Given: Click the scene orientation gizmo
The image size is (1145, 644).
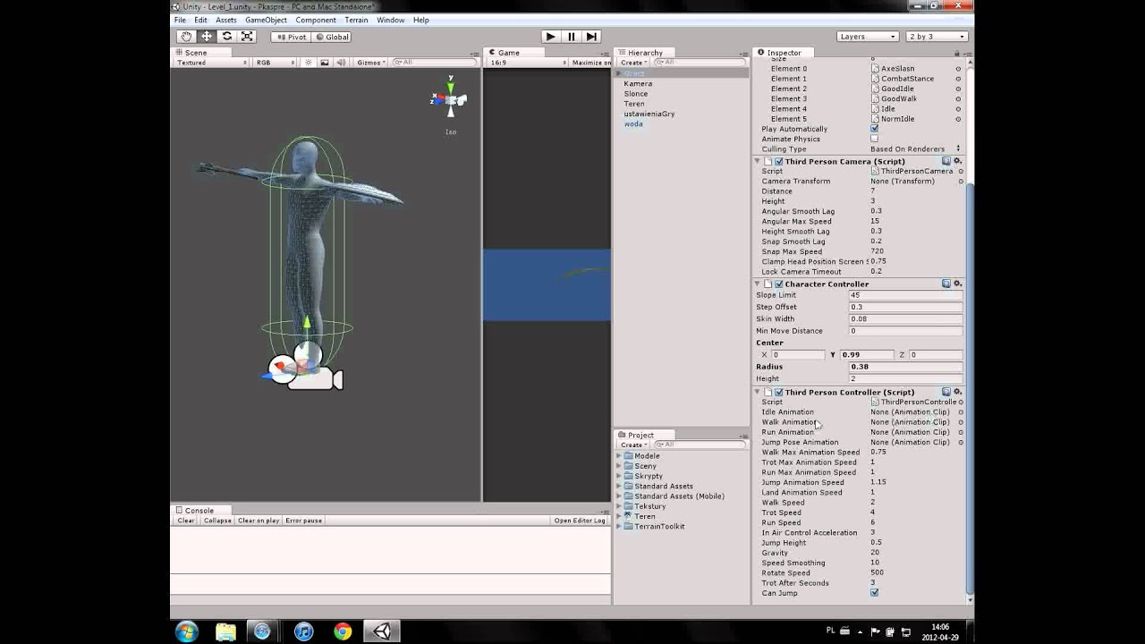Looking at the screenshot, I should click(450, 99).
